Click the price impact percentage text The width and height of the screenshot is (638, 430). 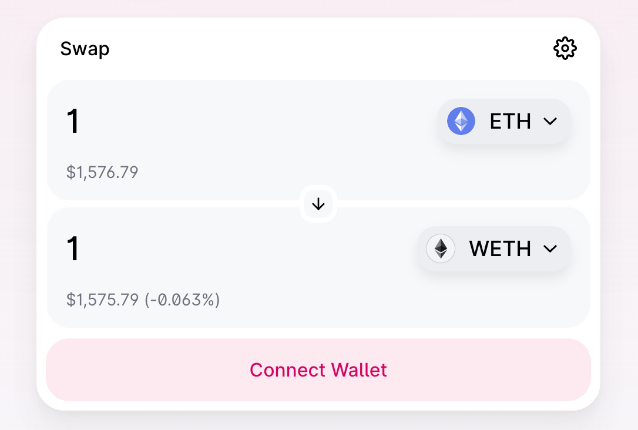pos(183,300)
